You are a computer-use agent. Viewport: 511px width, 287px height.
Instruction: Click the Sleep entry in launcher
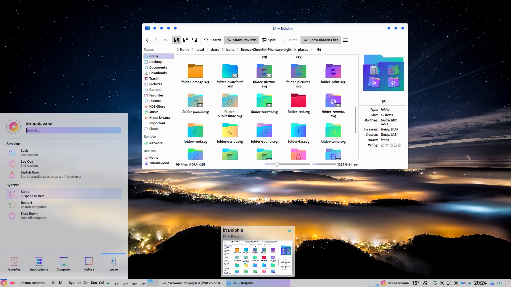pos(64,194)
